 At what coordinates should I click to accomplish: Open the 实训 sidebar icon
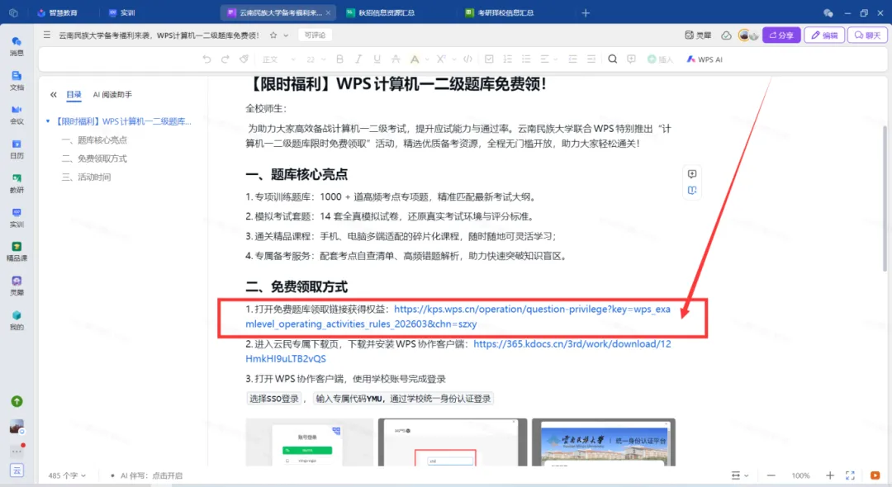tap(17, 217)
